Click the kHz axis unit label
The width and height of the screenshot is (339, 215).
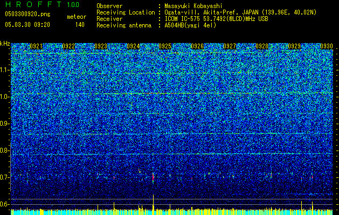coord(5,44)
